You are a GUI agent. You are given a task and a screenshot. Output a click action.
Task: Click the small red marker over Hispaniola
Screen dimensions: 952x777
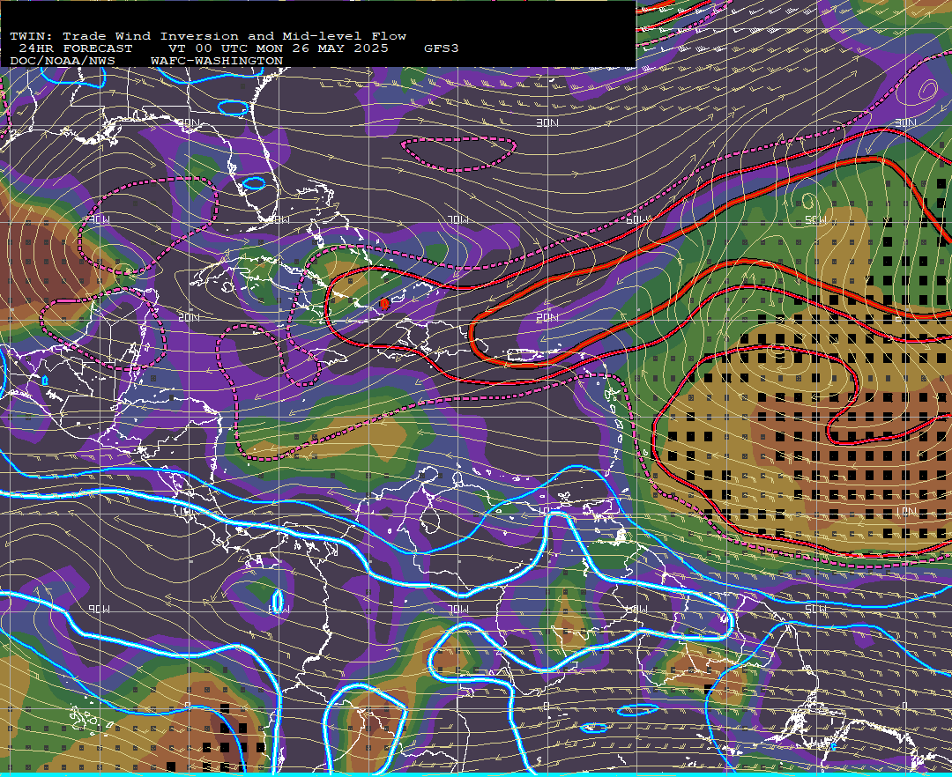pyautogui.click(x=384, y=303)
